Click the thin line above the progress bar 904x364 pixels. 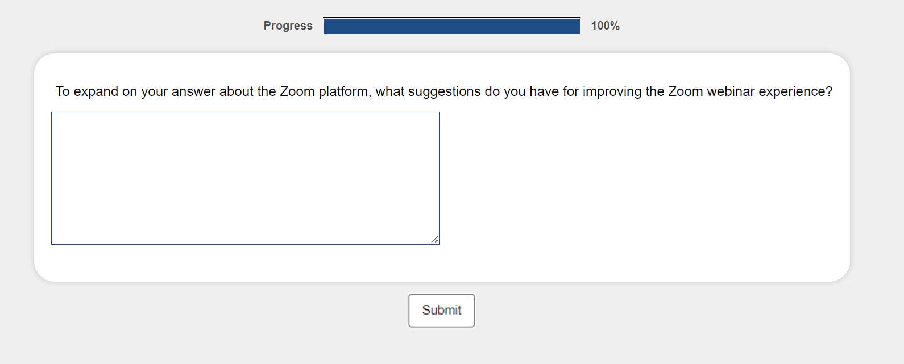pos(451,17)
